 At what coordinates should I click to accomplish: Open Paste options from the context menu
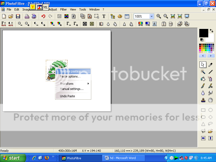(73, 76)
